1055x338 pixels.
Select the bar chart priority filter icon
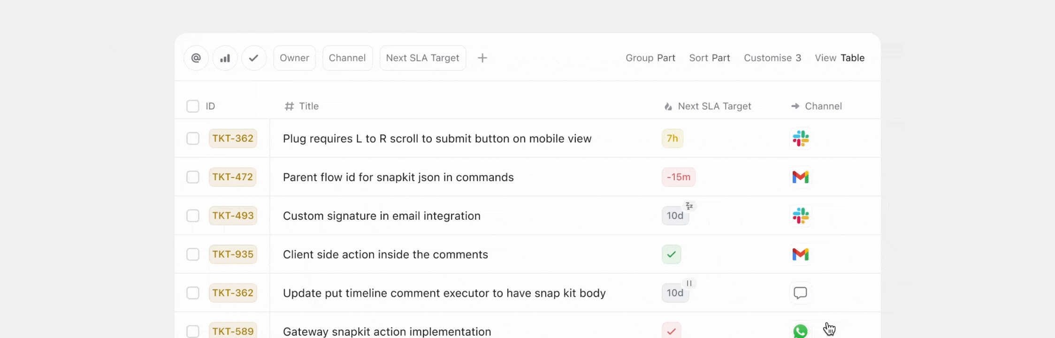(225, 58)
